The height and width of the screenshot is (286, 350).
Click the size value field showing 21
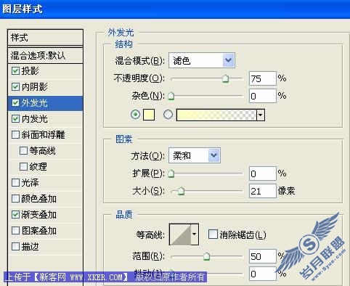(x=263, y=191)
